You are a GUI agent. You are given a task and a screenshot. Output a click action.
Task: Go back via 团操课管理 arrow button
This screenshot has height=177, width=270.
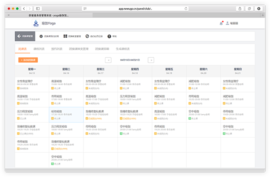pos(25,36)
